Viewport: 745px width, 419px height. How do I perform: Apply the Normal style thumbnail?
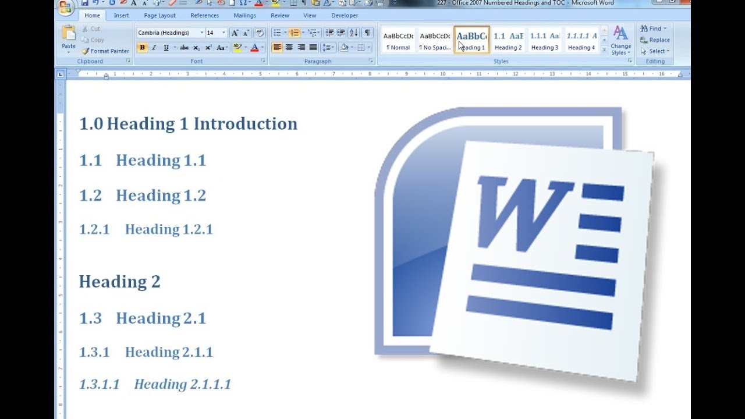(399, 40)
